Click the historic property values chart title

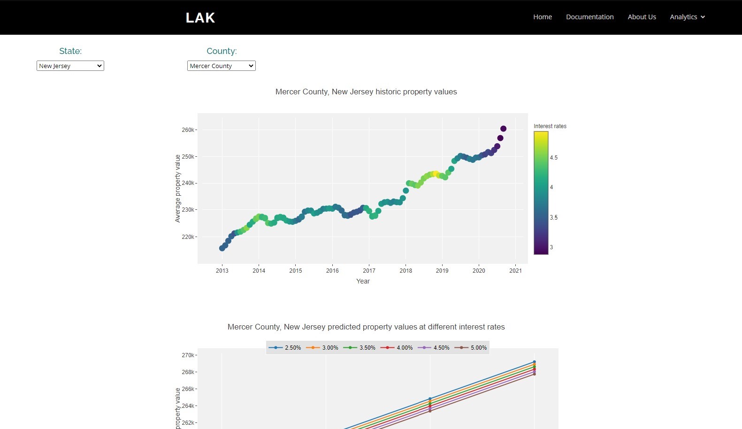click(366, 92)
